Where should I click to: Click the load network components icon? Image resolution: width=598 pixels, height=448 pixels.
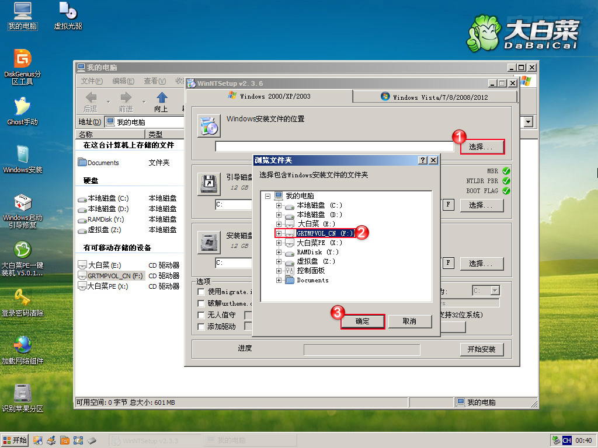point(22,345)
